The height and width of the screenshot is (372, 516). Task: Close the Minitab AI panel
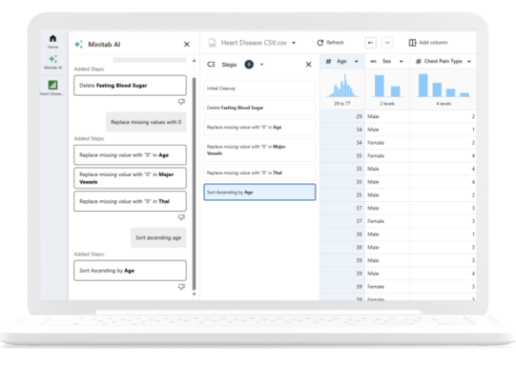(186, 44)
